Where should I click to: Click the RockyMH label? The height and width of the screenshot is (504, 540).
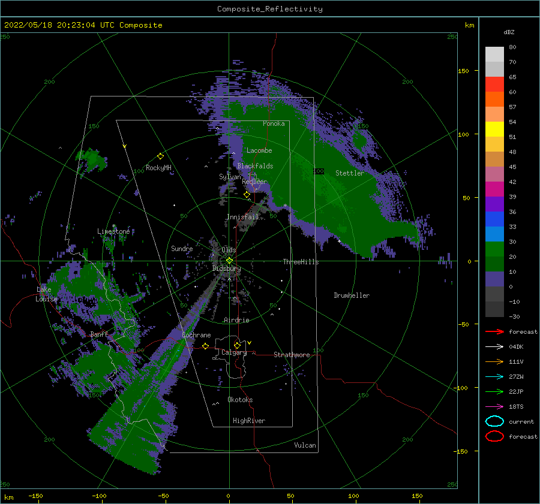coord(158,168)
